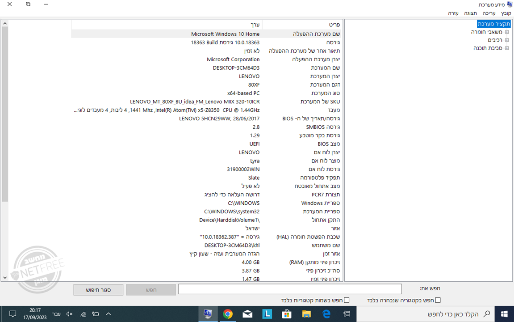Click the 'C:\WINDOWS\system32' value
This screenshot has width=514, height=322.
pos(232,212)
